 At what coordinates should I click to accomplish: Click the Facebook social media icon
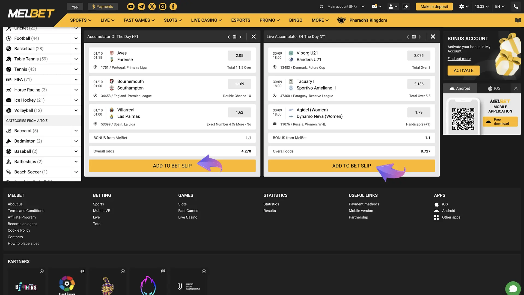[172, 7]
